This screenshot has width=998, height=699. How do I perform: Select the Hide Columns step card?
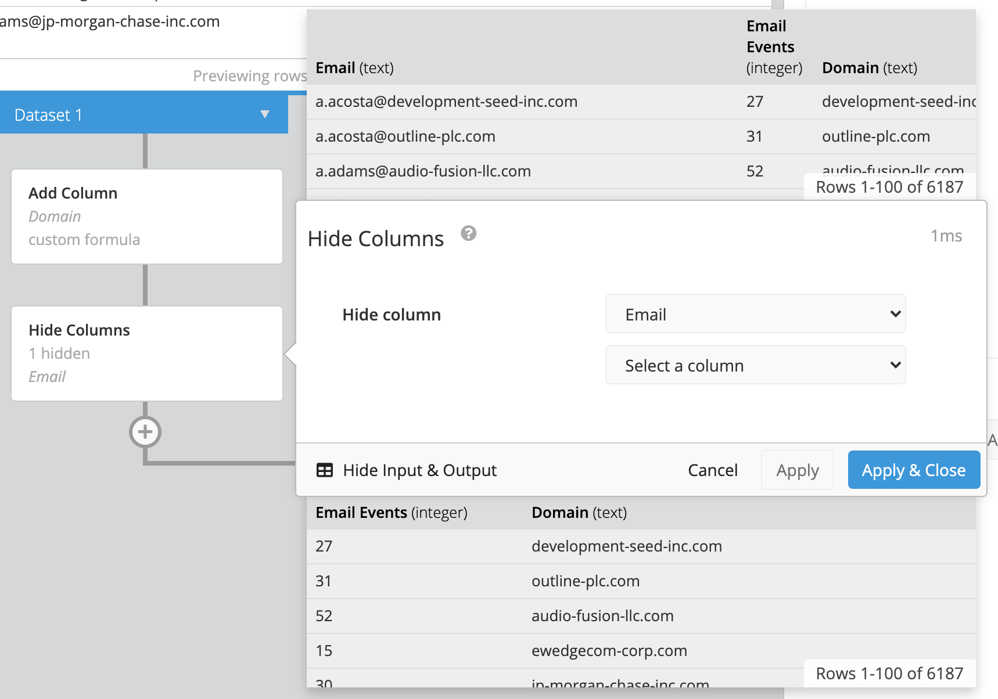147,354
